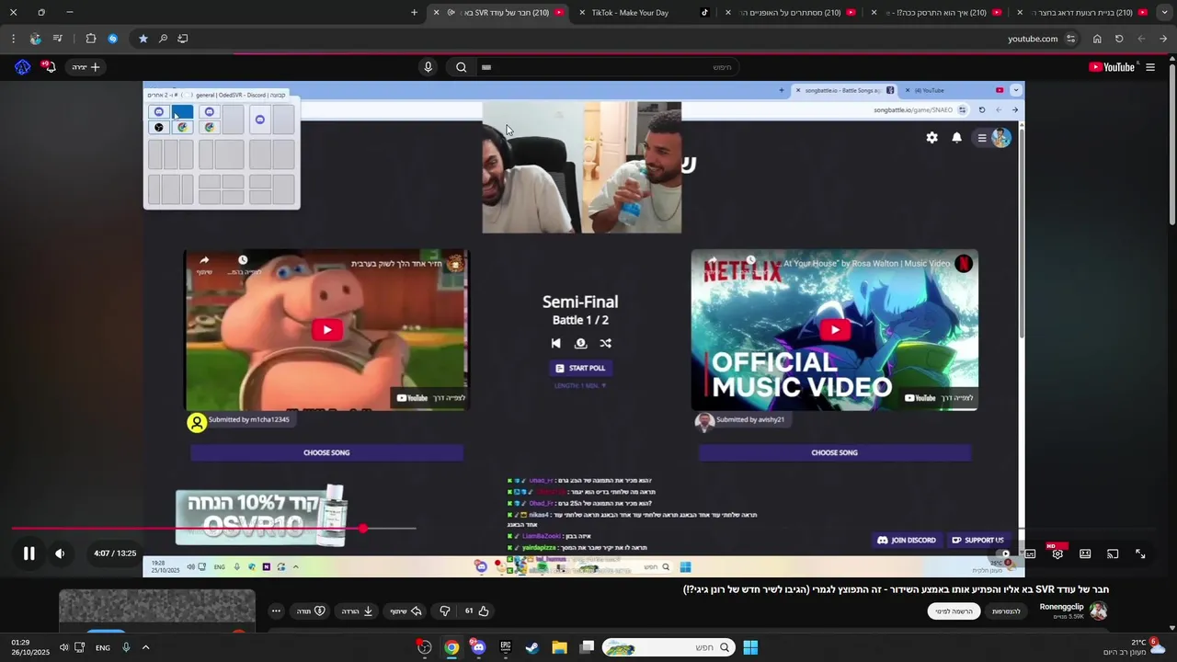Pause the YouTube video
Image resolution: width=1177 pixels, height=662 pixels.
pos(29,554)
